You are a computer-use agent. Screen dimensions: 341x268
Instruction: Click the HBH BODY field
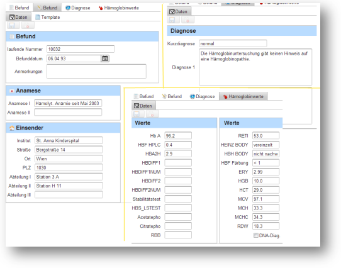(x=266, y=154)
